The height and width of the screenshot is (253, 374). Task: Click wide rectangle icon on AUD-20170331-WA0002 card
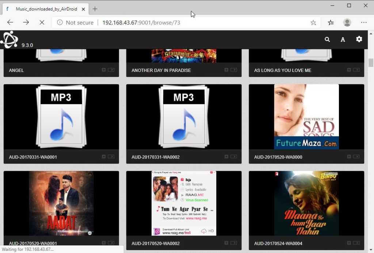[234, 157]
